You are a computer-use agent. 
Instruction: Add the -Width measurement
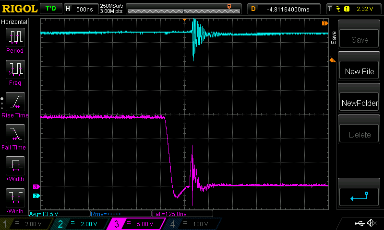[x=14, y=200]
